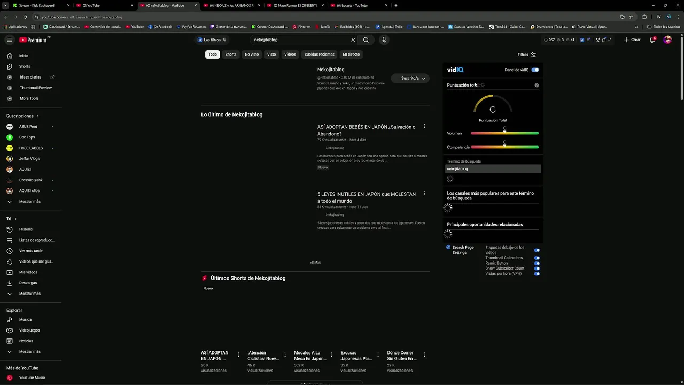The height and width of the screenshot is (385, 684).
Task: Open Inicio in the sidebar
Action: point(24,56)
